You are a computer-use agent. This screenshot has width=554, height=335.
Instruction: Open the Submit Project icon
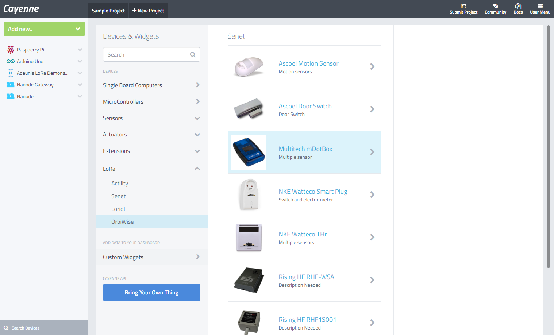coord(463,6)
